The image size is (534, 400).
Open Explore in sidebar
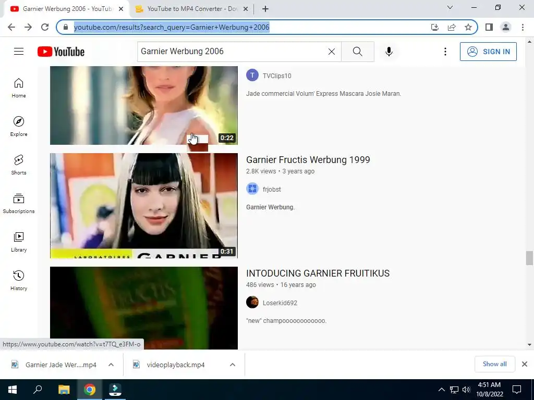pyautogui.click(x=19, y=127)
